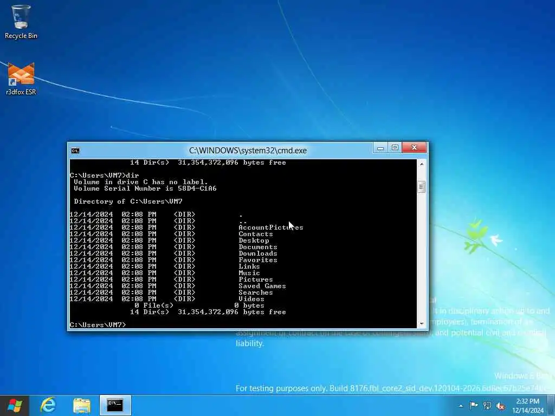Click the Videos directory entry
This screenshot has width=555, height=416.
click(251, 299)
